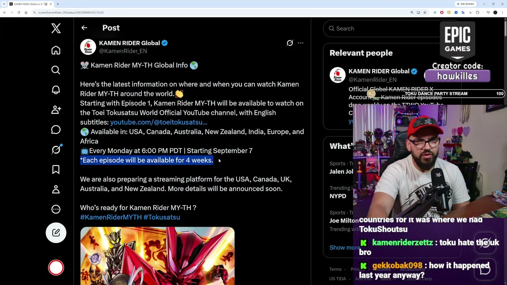Open the youtube.com/@toeitokusatsu link
The image size is (507, 285).
[159, 122]
